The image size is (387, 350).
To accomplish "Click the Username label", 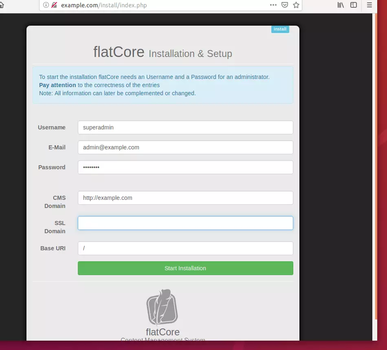I will pos(52,127).
